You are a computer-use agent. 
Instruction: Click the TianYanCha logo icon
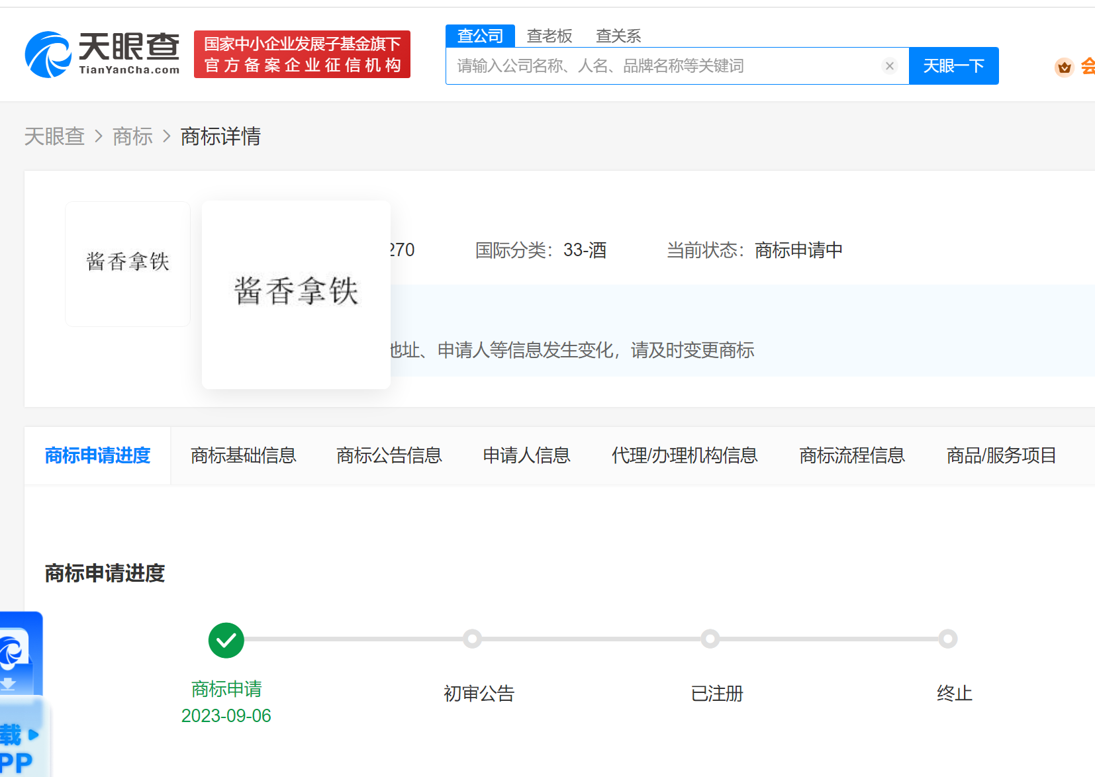(48, 54)
